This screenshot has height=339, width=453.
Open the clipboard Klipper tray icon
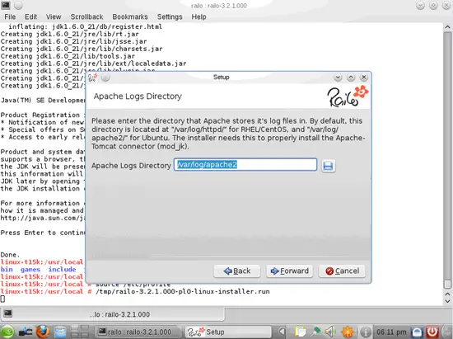pyautogui.click(x=300, y=332)
